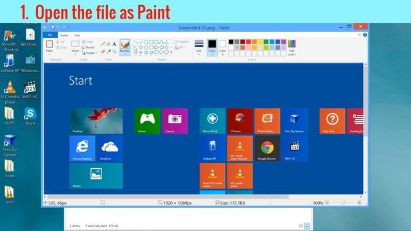Viewport: 411px width, 231px height.
Task: Pick the black color swatch
Action: (231, 42)
